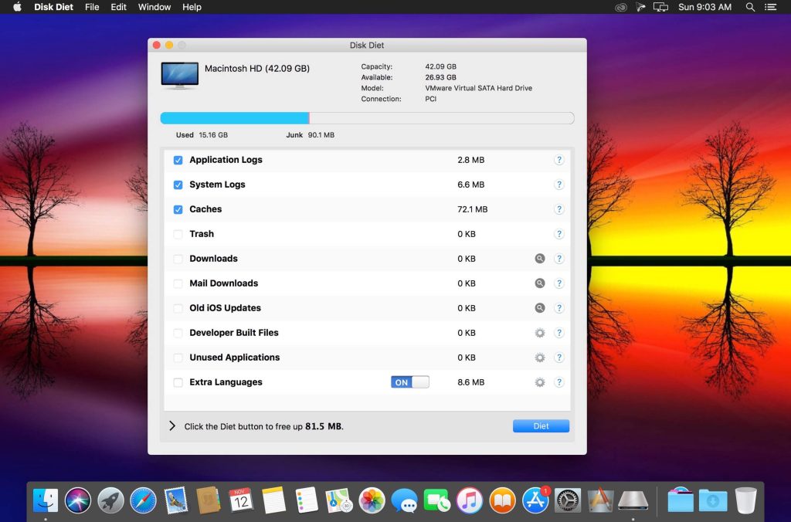Open Safari from the Dock
Viewport: 791px width, 522px height.
(x=143, y=500)
